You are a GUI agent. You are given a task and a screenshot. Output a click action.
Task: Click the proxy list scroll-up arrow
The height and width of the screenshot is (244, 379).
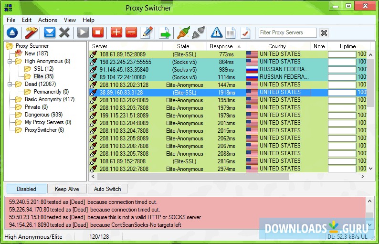click(370, 55)
